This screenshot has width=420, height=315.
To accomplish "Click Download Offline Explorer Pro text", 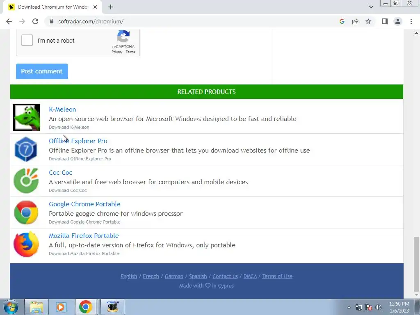I will click(80, 159).
